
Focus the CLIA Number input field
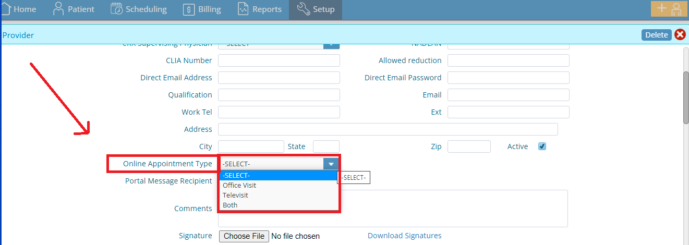(x=279, y=60)
